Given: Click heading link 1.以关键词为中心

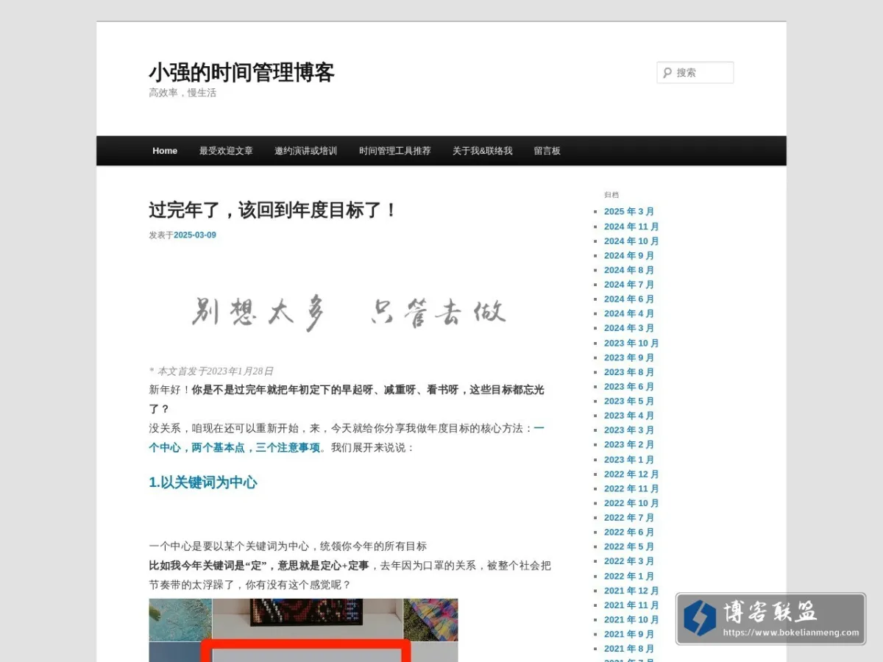Looking at the screenshot, I should (203, 483).
